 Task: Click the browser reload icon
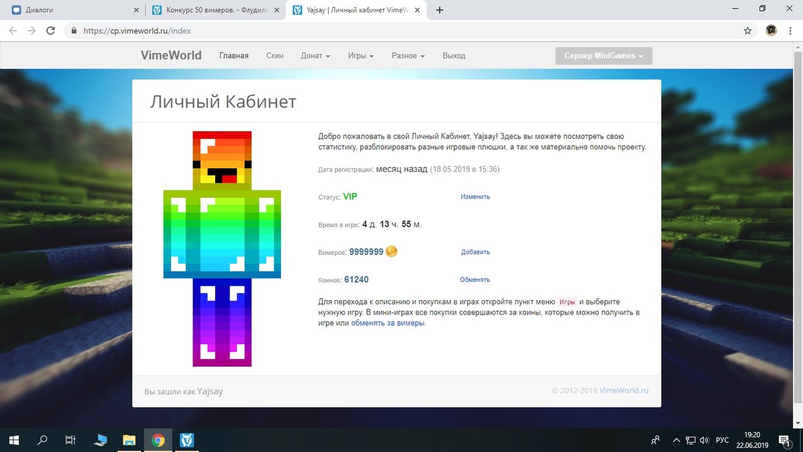(51, 30)
